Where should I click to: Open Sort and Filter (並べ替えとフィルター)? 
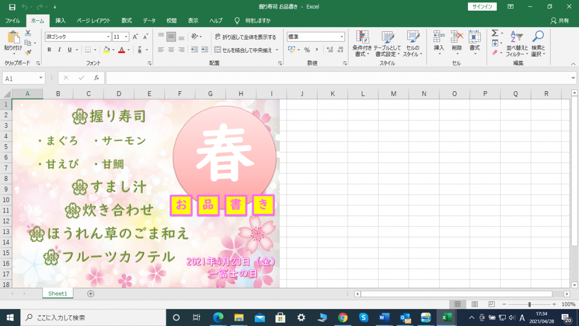pyautogui.click(x=516, y=43)
